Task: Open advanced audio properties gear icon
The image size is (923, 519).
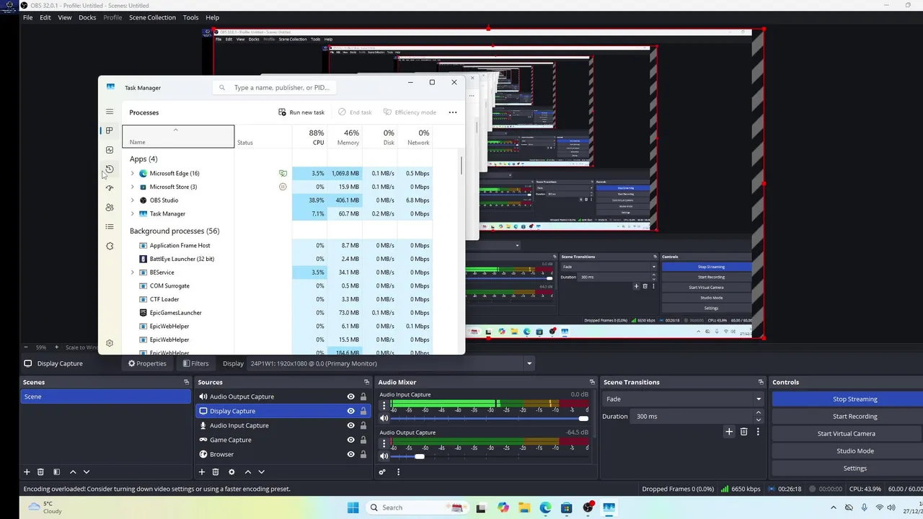Action: (x=382, y=472)
